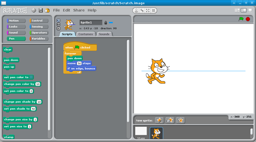Click the globe language icon

click(34, 10)
